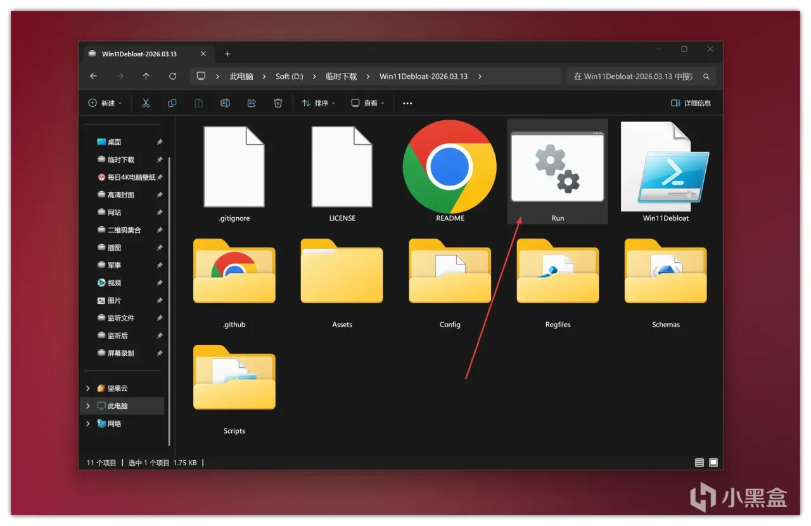
Task: Open 桌面 in the sidebar
Action: point(114,142)
